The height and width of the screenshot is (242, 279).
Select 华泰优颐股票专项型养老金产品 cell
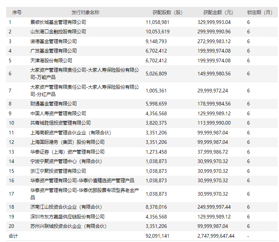[x=85, y=194]
